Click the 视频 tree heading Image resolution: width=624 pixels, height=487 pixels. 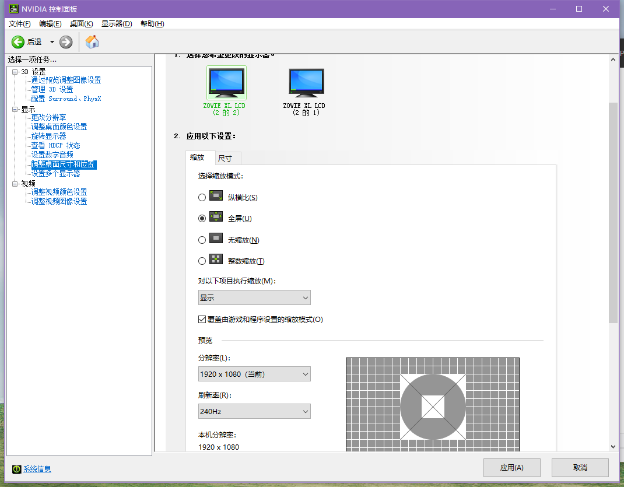coord(28,184)
